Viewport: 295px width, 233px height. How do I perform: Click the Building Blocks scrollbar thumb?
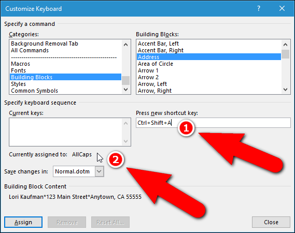[285, 54]
